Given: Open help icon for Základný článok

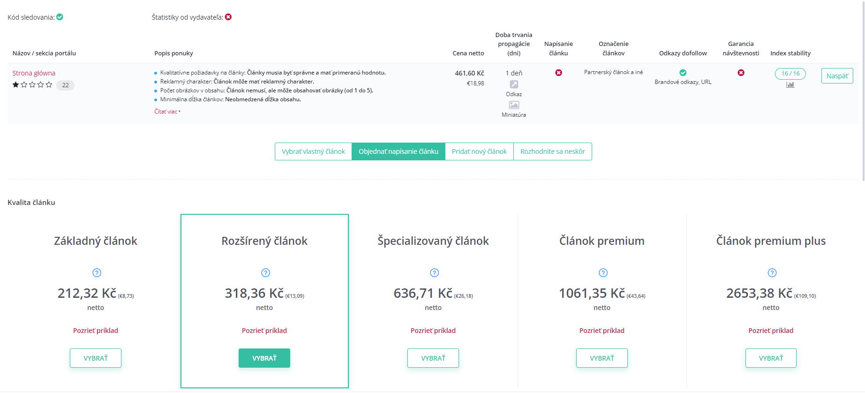Looking at the screenshot, I should [97, 273].
